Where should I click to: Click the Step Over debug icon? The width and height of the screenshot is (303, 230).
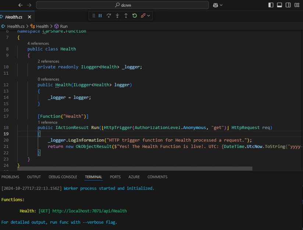pyautogui.click(x=108, y=15)
